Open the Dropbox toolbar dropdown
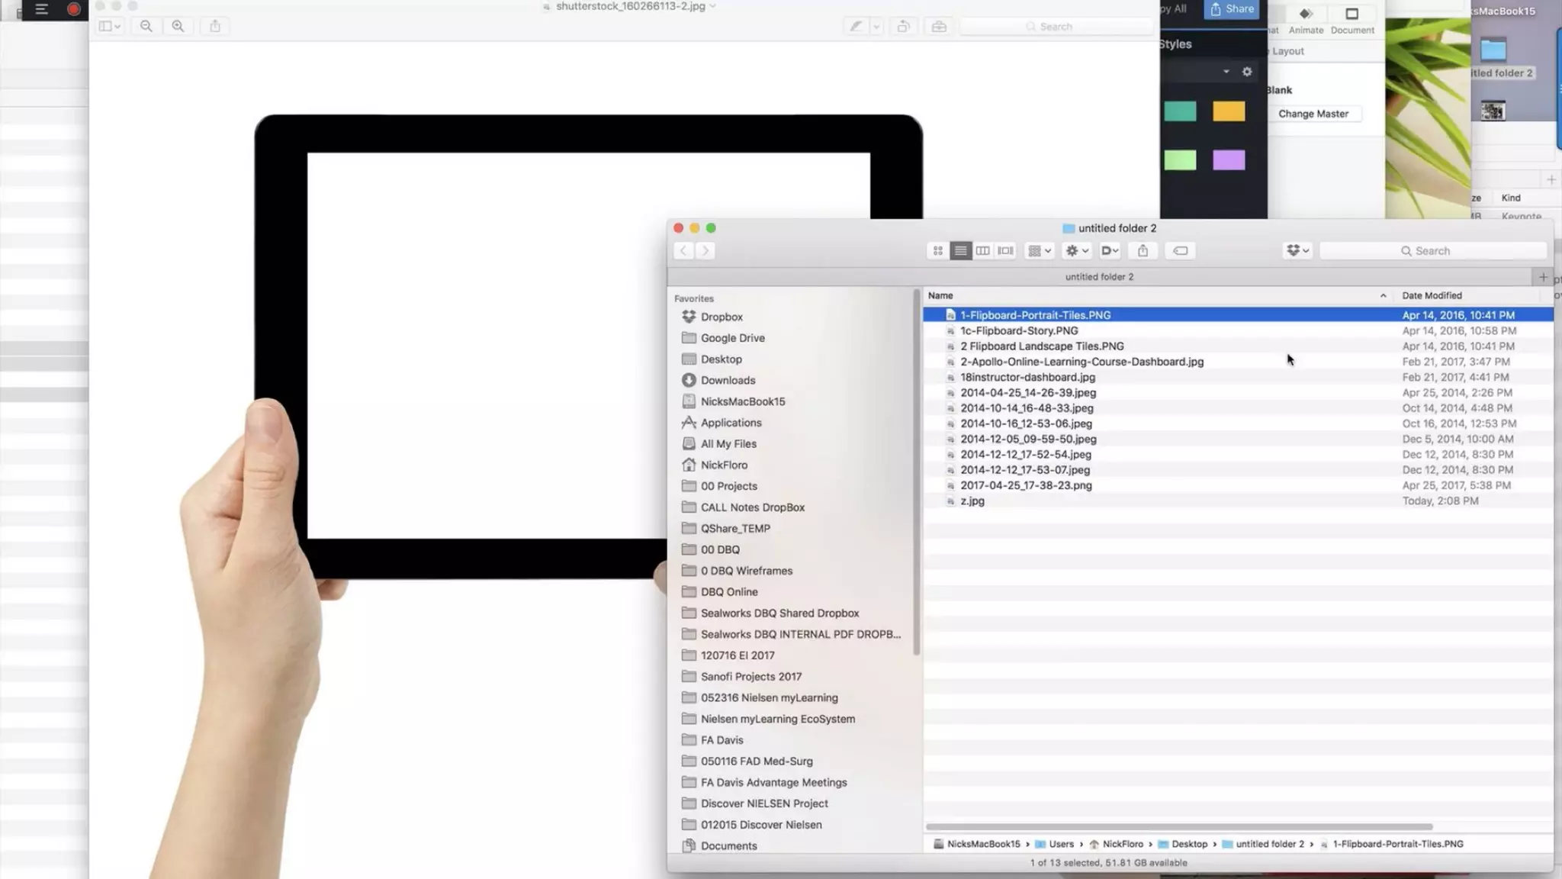Screen dimensions: 1562x879 [x=1297, y=250]
